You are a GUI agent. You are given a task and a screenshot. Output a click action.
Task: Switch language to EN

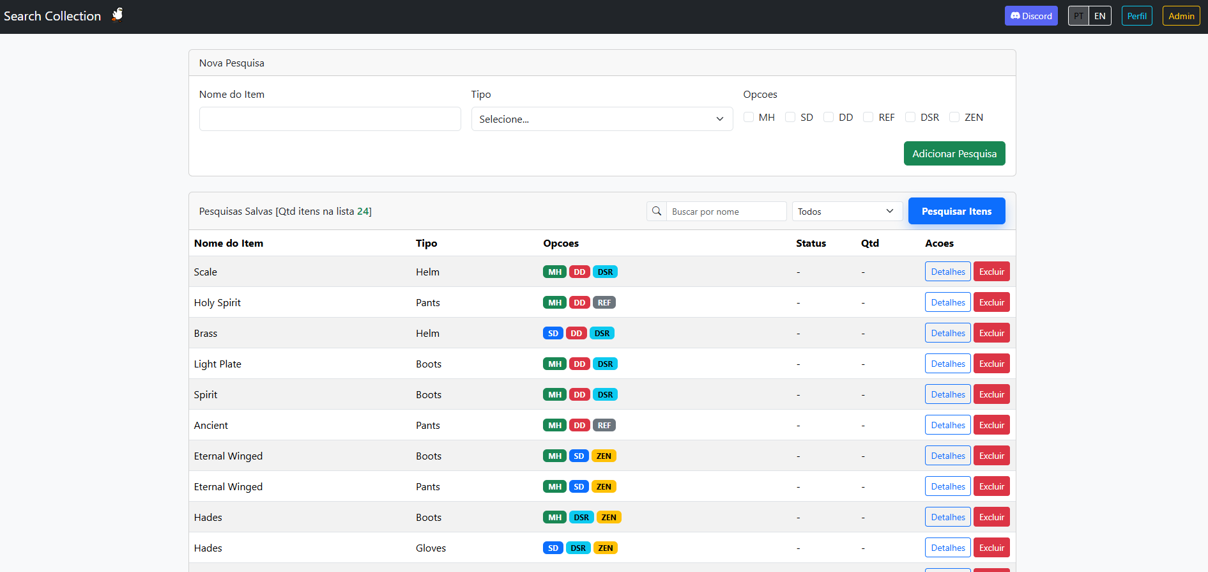[x=1099, y=16]
